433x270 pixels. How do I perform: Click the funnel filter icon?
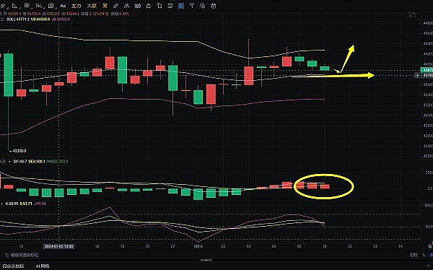(192, 6)
